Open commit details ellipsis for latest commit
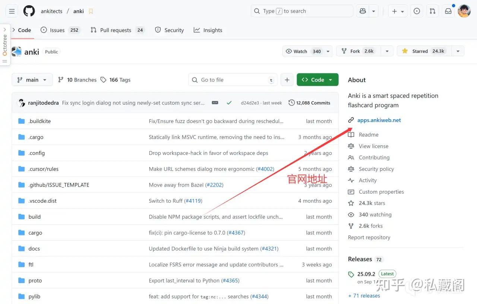477x304 pixels. (x=215, y=103)
